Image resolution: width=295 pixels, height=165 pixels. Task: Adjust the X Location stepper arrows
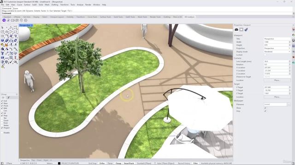pyautogui.click(x=290, y=67)
